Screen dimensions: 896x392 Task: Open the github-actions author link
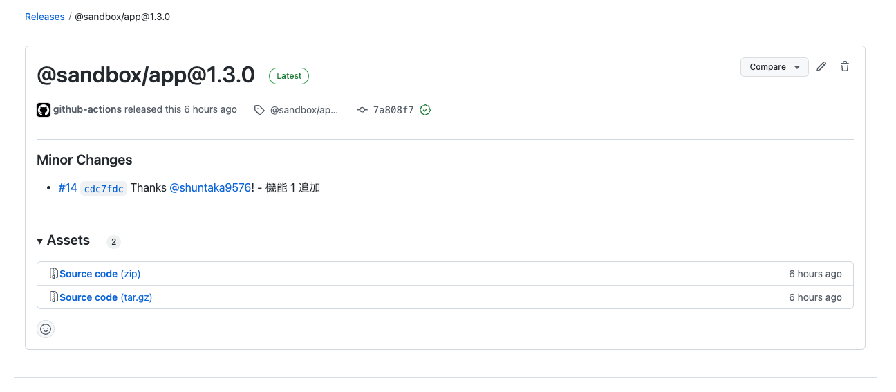87,109
